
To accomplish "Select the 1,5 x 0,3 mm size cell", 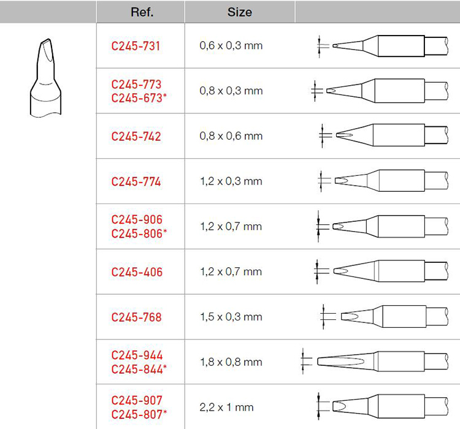I will (231, 317).
